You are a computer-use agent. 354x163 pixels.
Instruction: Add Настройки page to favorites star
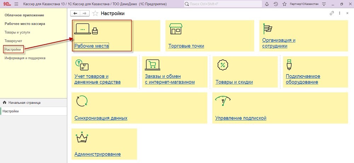[95, 13]
